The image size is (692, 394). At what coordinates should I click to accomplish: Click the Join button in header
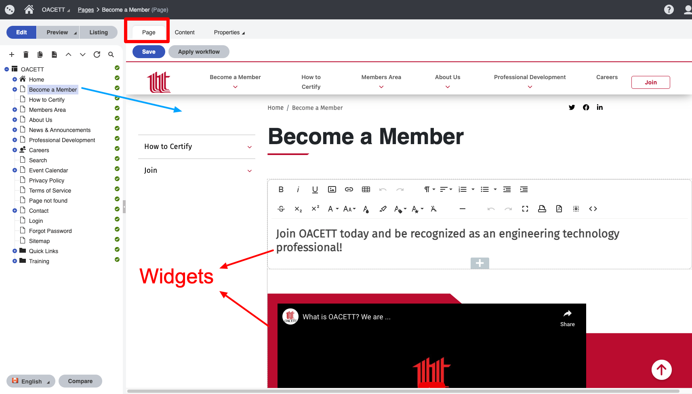coord(650,82)
